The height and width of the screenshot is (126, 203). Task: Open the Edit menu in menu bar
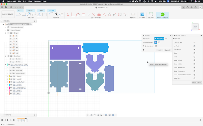point(25,1)
